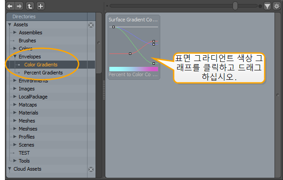The width and height of the screenshot is (283, 180).
Task: Remove the Assets directory with X icon
Action: 91,25
